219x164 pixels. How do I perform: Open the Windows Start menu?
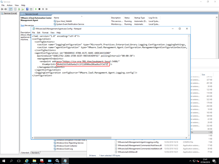coord(3,161)
